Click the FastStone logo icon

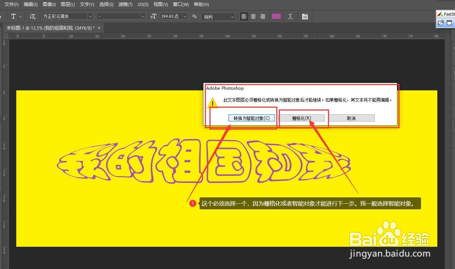click(x=440, y=14)
